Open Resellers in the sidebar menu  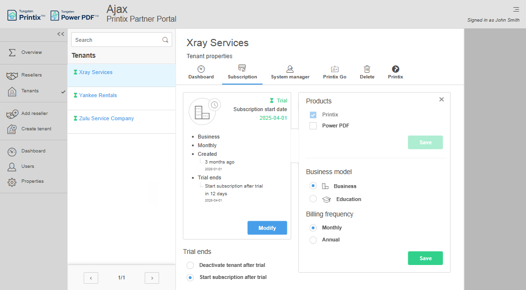(x=31, y=76)
